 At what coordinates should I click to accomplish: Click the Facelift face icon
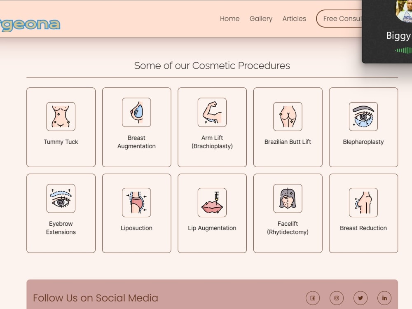pos(288,199)
